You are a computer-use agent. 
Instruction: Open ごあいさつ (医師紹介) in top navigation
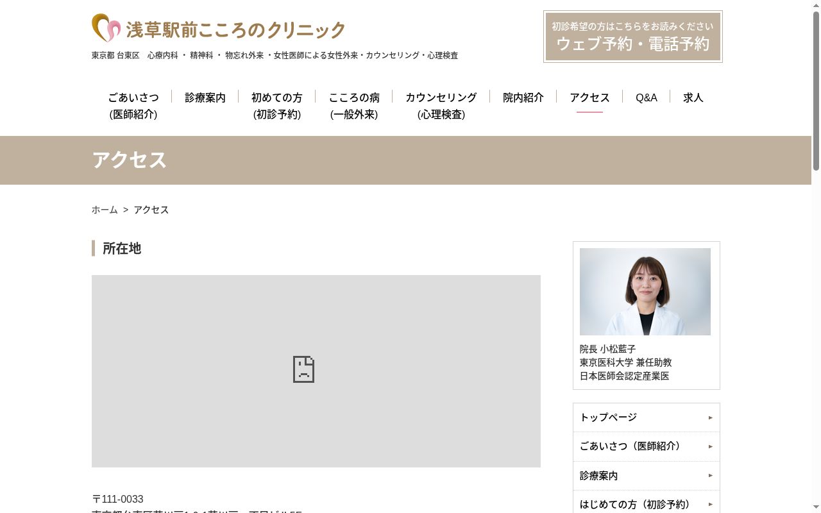click(133, 106)
